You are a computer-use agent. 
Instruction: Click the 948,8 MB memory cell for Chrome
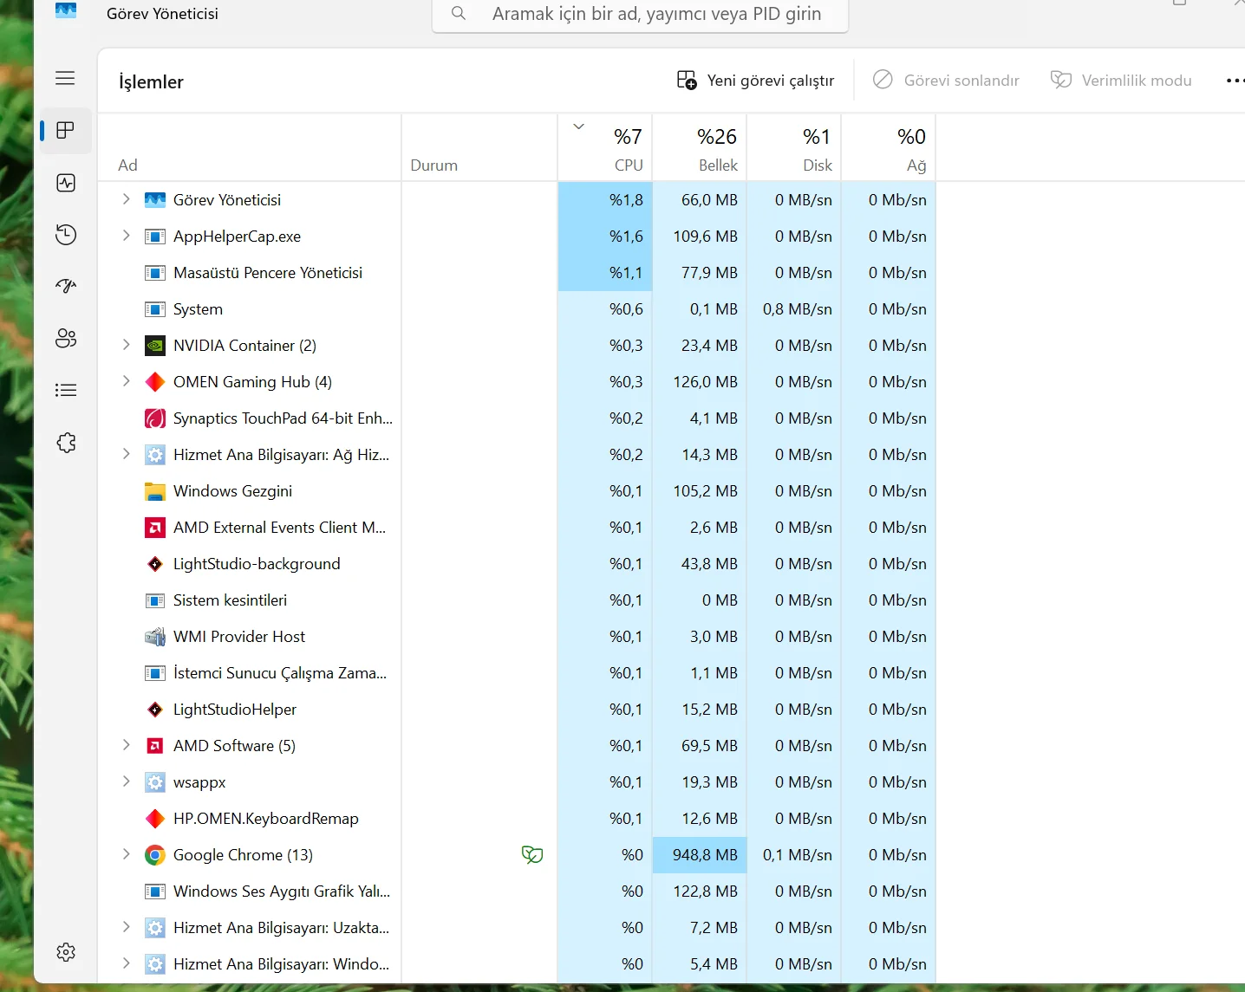(x=700, y=855)
